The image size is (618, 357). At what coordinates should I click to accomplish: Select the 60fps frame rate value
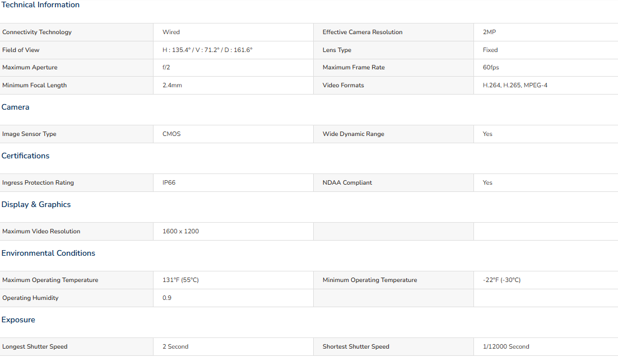point(491,67)
